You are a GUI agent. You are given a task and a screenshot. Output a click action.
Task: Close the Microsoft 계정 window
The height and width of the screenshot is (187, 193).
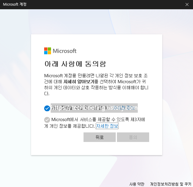(x=187, y=4)
